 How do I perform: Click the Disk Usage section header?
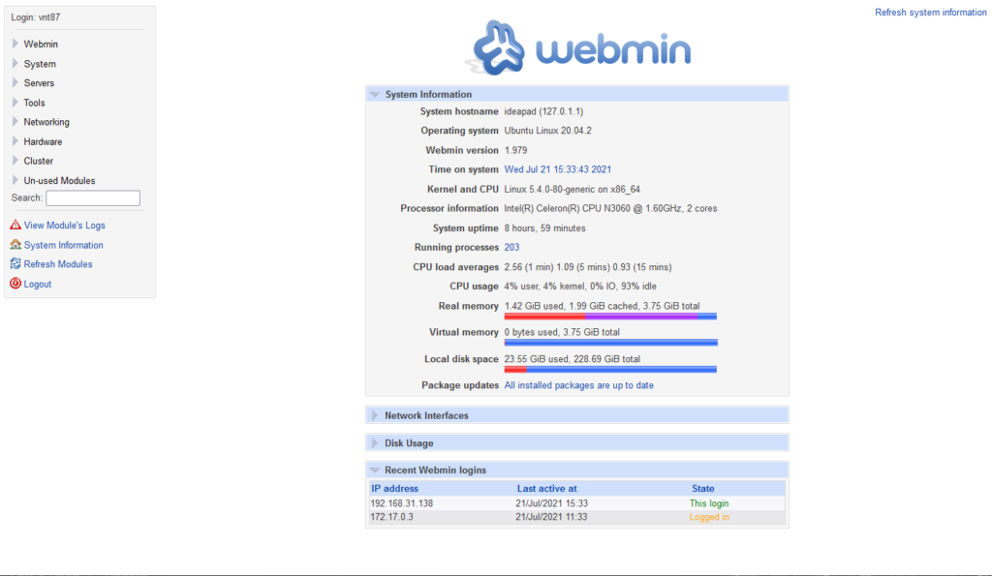577,443
